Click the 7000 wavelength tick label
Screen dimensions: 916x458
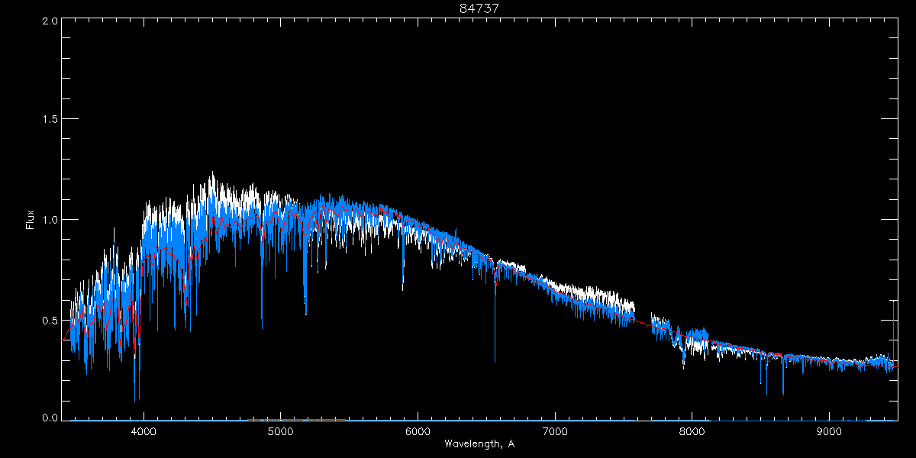click(555, 431)
